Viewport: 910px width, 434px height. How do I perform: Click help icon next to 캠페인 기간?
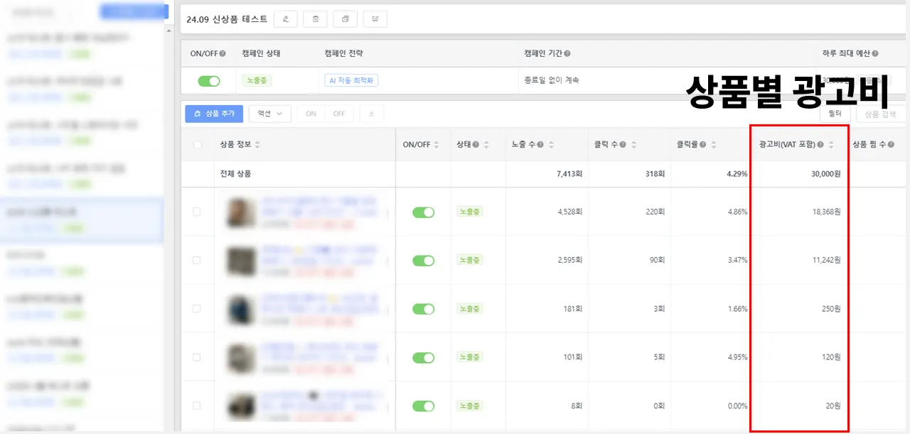pos(567,53)
